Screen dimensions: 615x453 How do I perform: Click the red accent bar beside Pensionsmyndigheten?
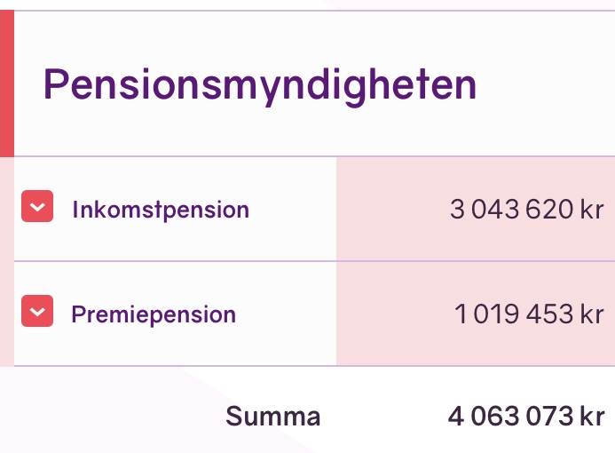[x=6, y=85]
